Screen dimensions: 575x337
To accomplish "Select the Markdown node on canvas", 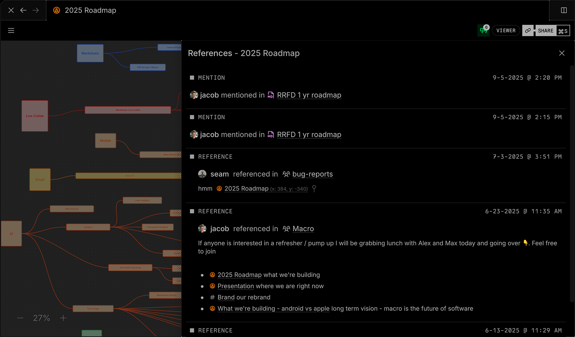I will pyautogui.click(x=90, y=53).
